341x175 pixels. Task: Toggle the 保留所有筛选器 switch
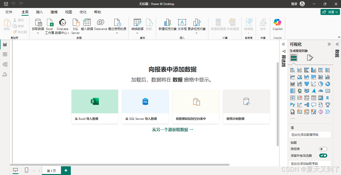(323, 156)
